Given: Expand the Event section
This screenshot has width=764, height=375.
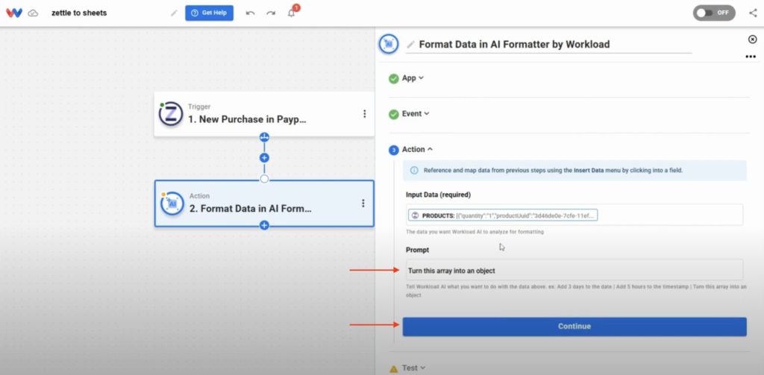Looking at the screenshot, I should [x=416, y=113].
